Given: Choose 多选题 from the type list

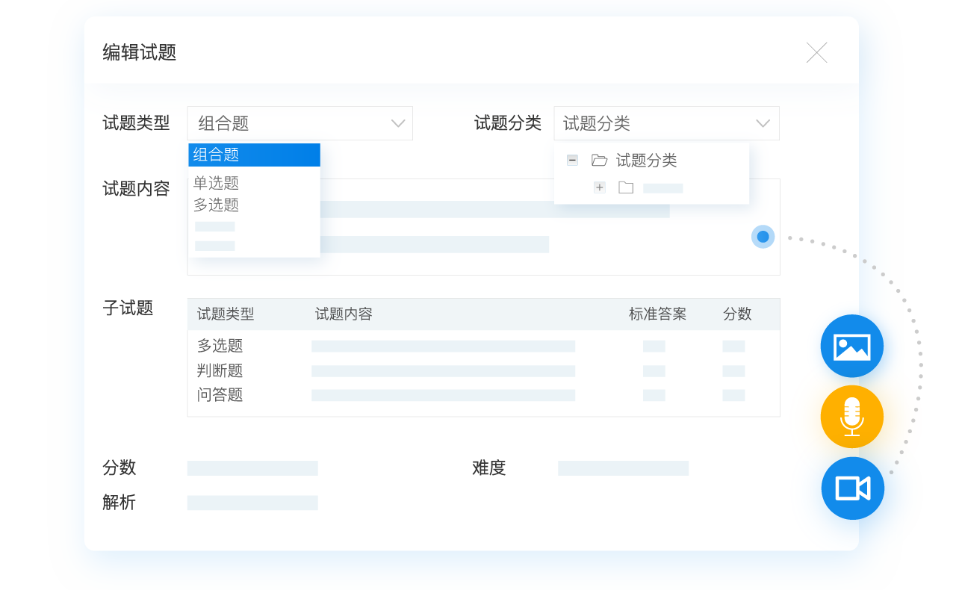Looking at the screenshot, I should [217, 205].
